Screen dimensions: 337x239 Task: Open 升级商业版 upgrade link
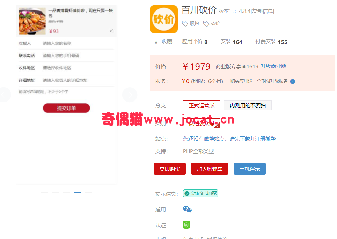click(x=273, y=66)
